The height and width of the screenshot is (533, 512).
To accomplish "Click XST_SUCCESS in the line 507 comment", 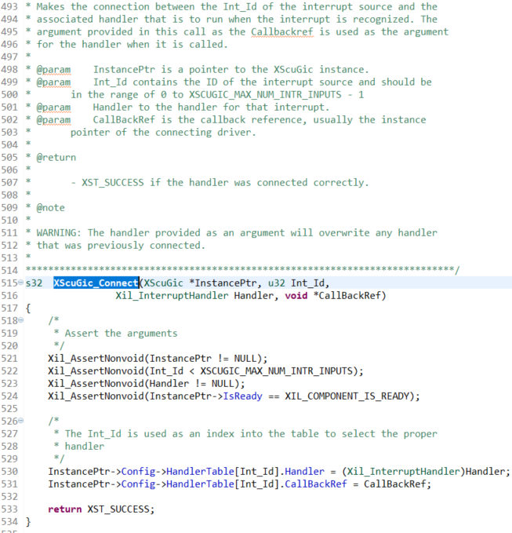I will (113, 183).
